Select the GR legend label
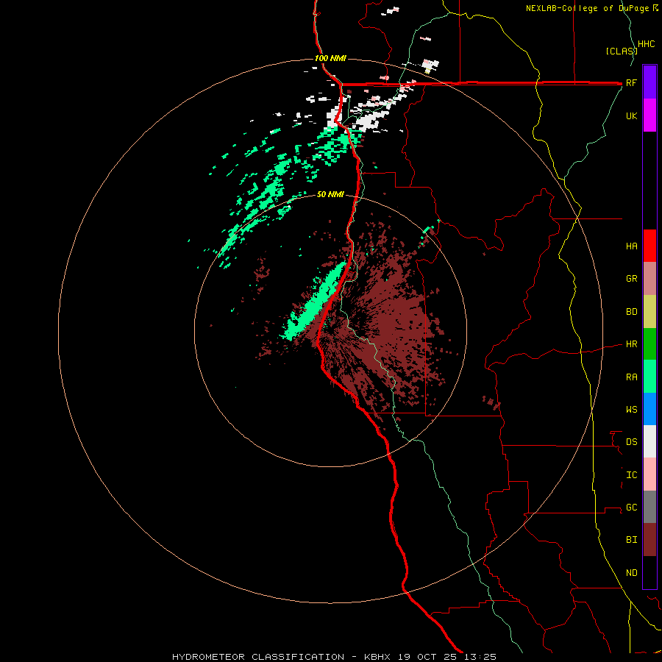 click(632, 279)
